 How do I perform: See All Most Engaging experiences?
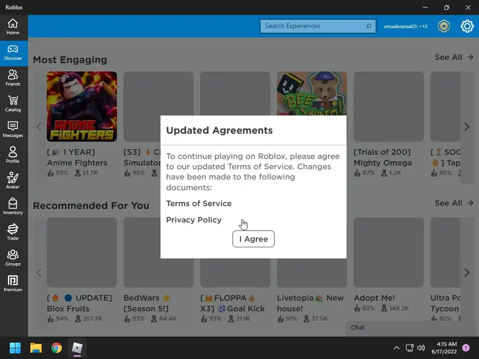454,57
